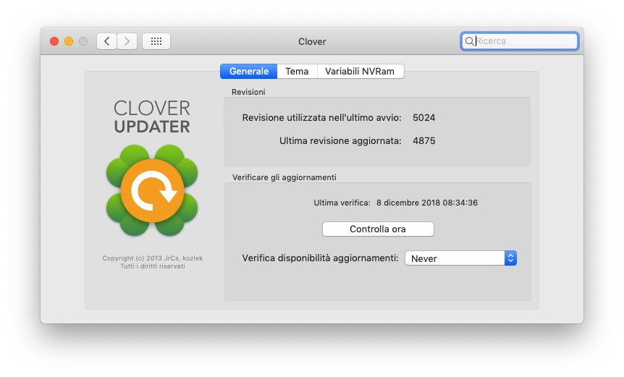
Task: Click 'Revisione utilizzata nell'ultimo avvio:' label
Action: click(321, 118)
